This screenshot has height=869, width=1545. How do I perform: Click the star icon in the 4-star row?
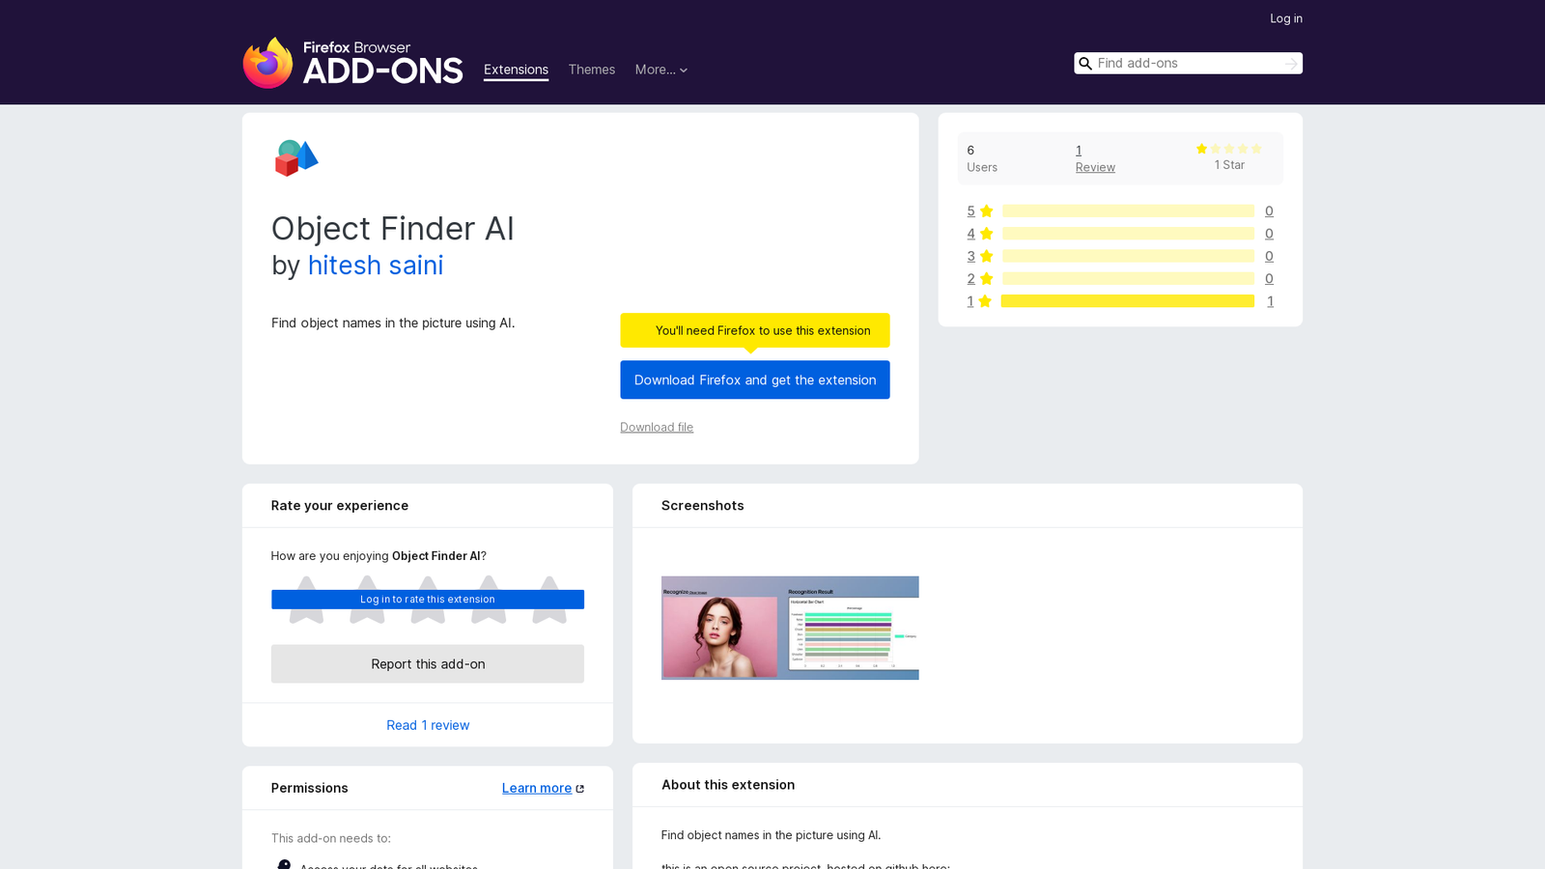pyautogui.click(x=986, y=234)
